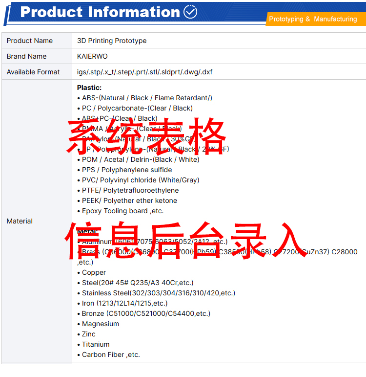This screenshot has height=377, width=366.
Task: Click the PTFE/ Polytetrafluoroethylene line
Action: tap(128, 190)
